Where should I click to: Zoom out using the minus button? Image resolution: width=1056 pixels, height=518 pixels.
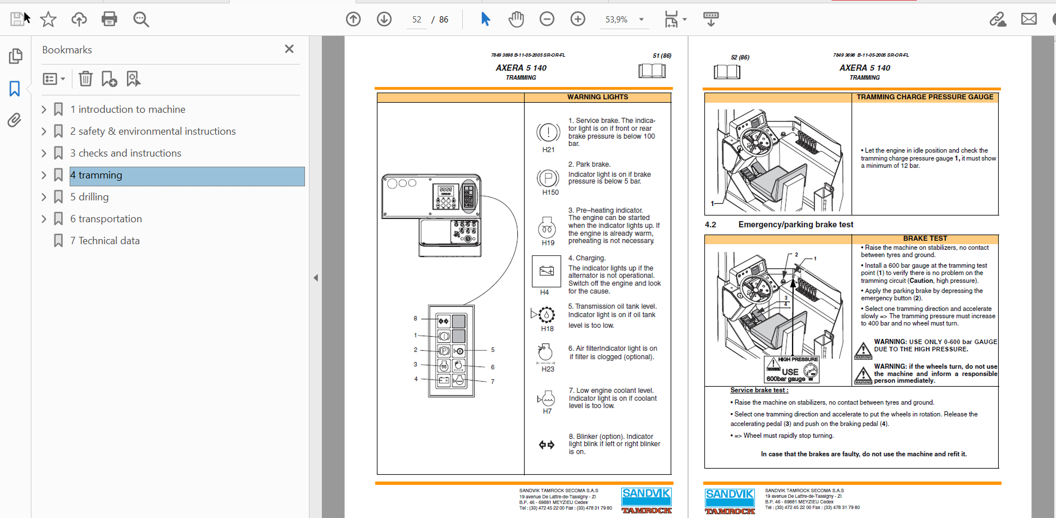tap(547, 20)
